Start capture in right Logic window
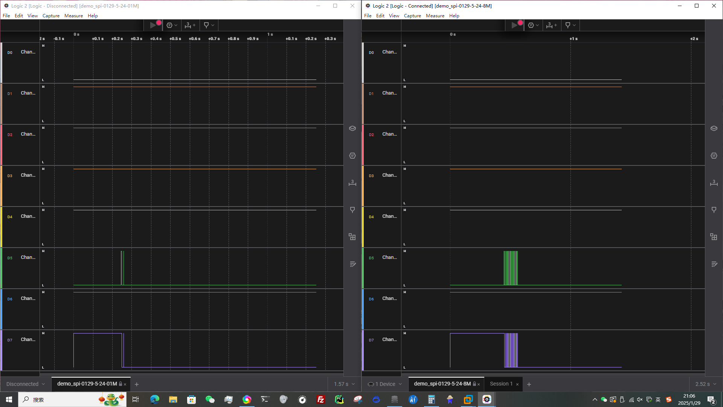 [514, 25]
